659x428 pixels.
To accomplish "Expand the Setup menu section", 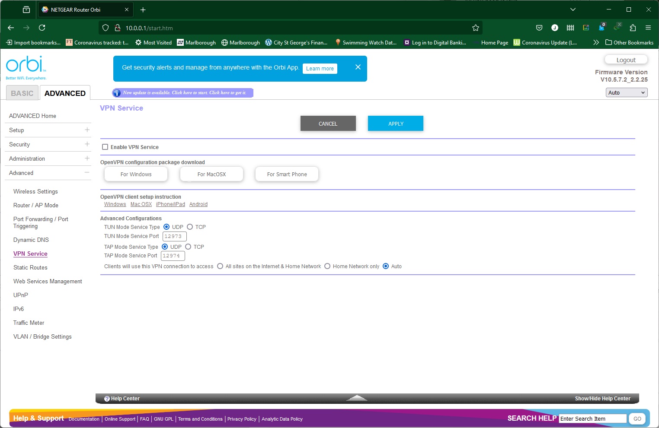I will pyautogui.click(x=87, y=130).
